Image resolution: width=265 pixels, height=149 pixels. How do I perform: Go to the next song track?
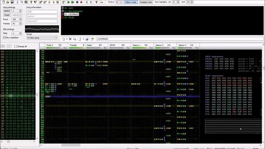point(91,2)
